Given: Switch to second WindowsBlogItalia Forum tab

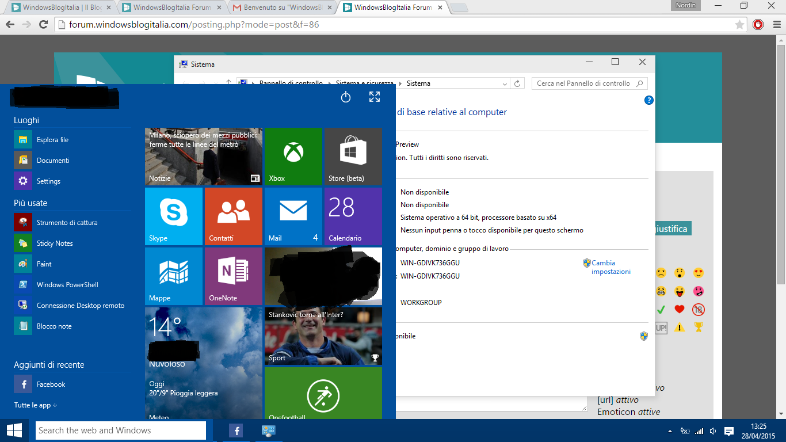Looking at the screenshot, I should [x=170, y=7].
